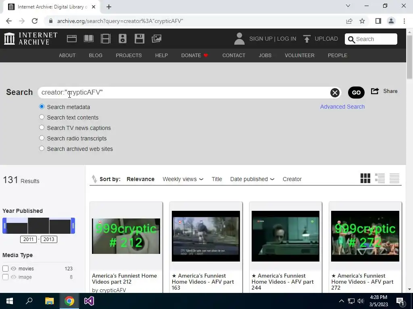This screenshot has width=413, height=309.
Task: Sort results by Creator
Action: click(292, 179)
